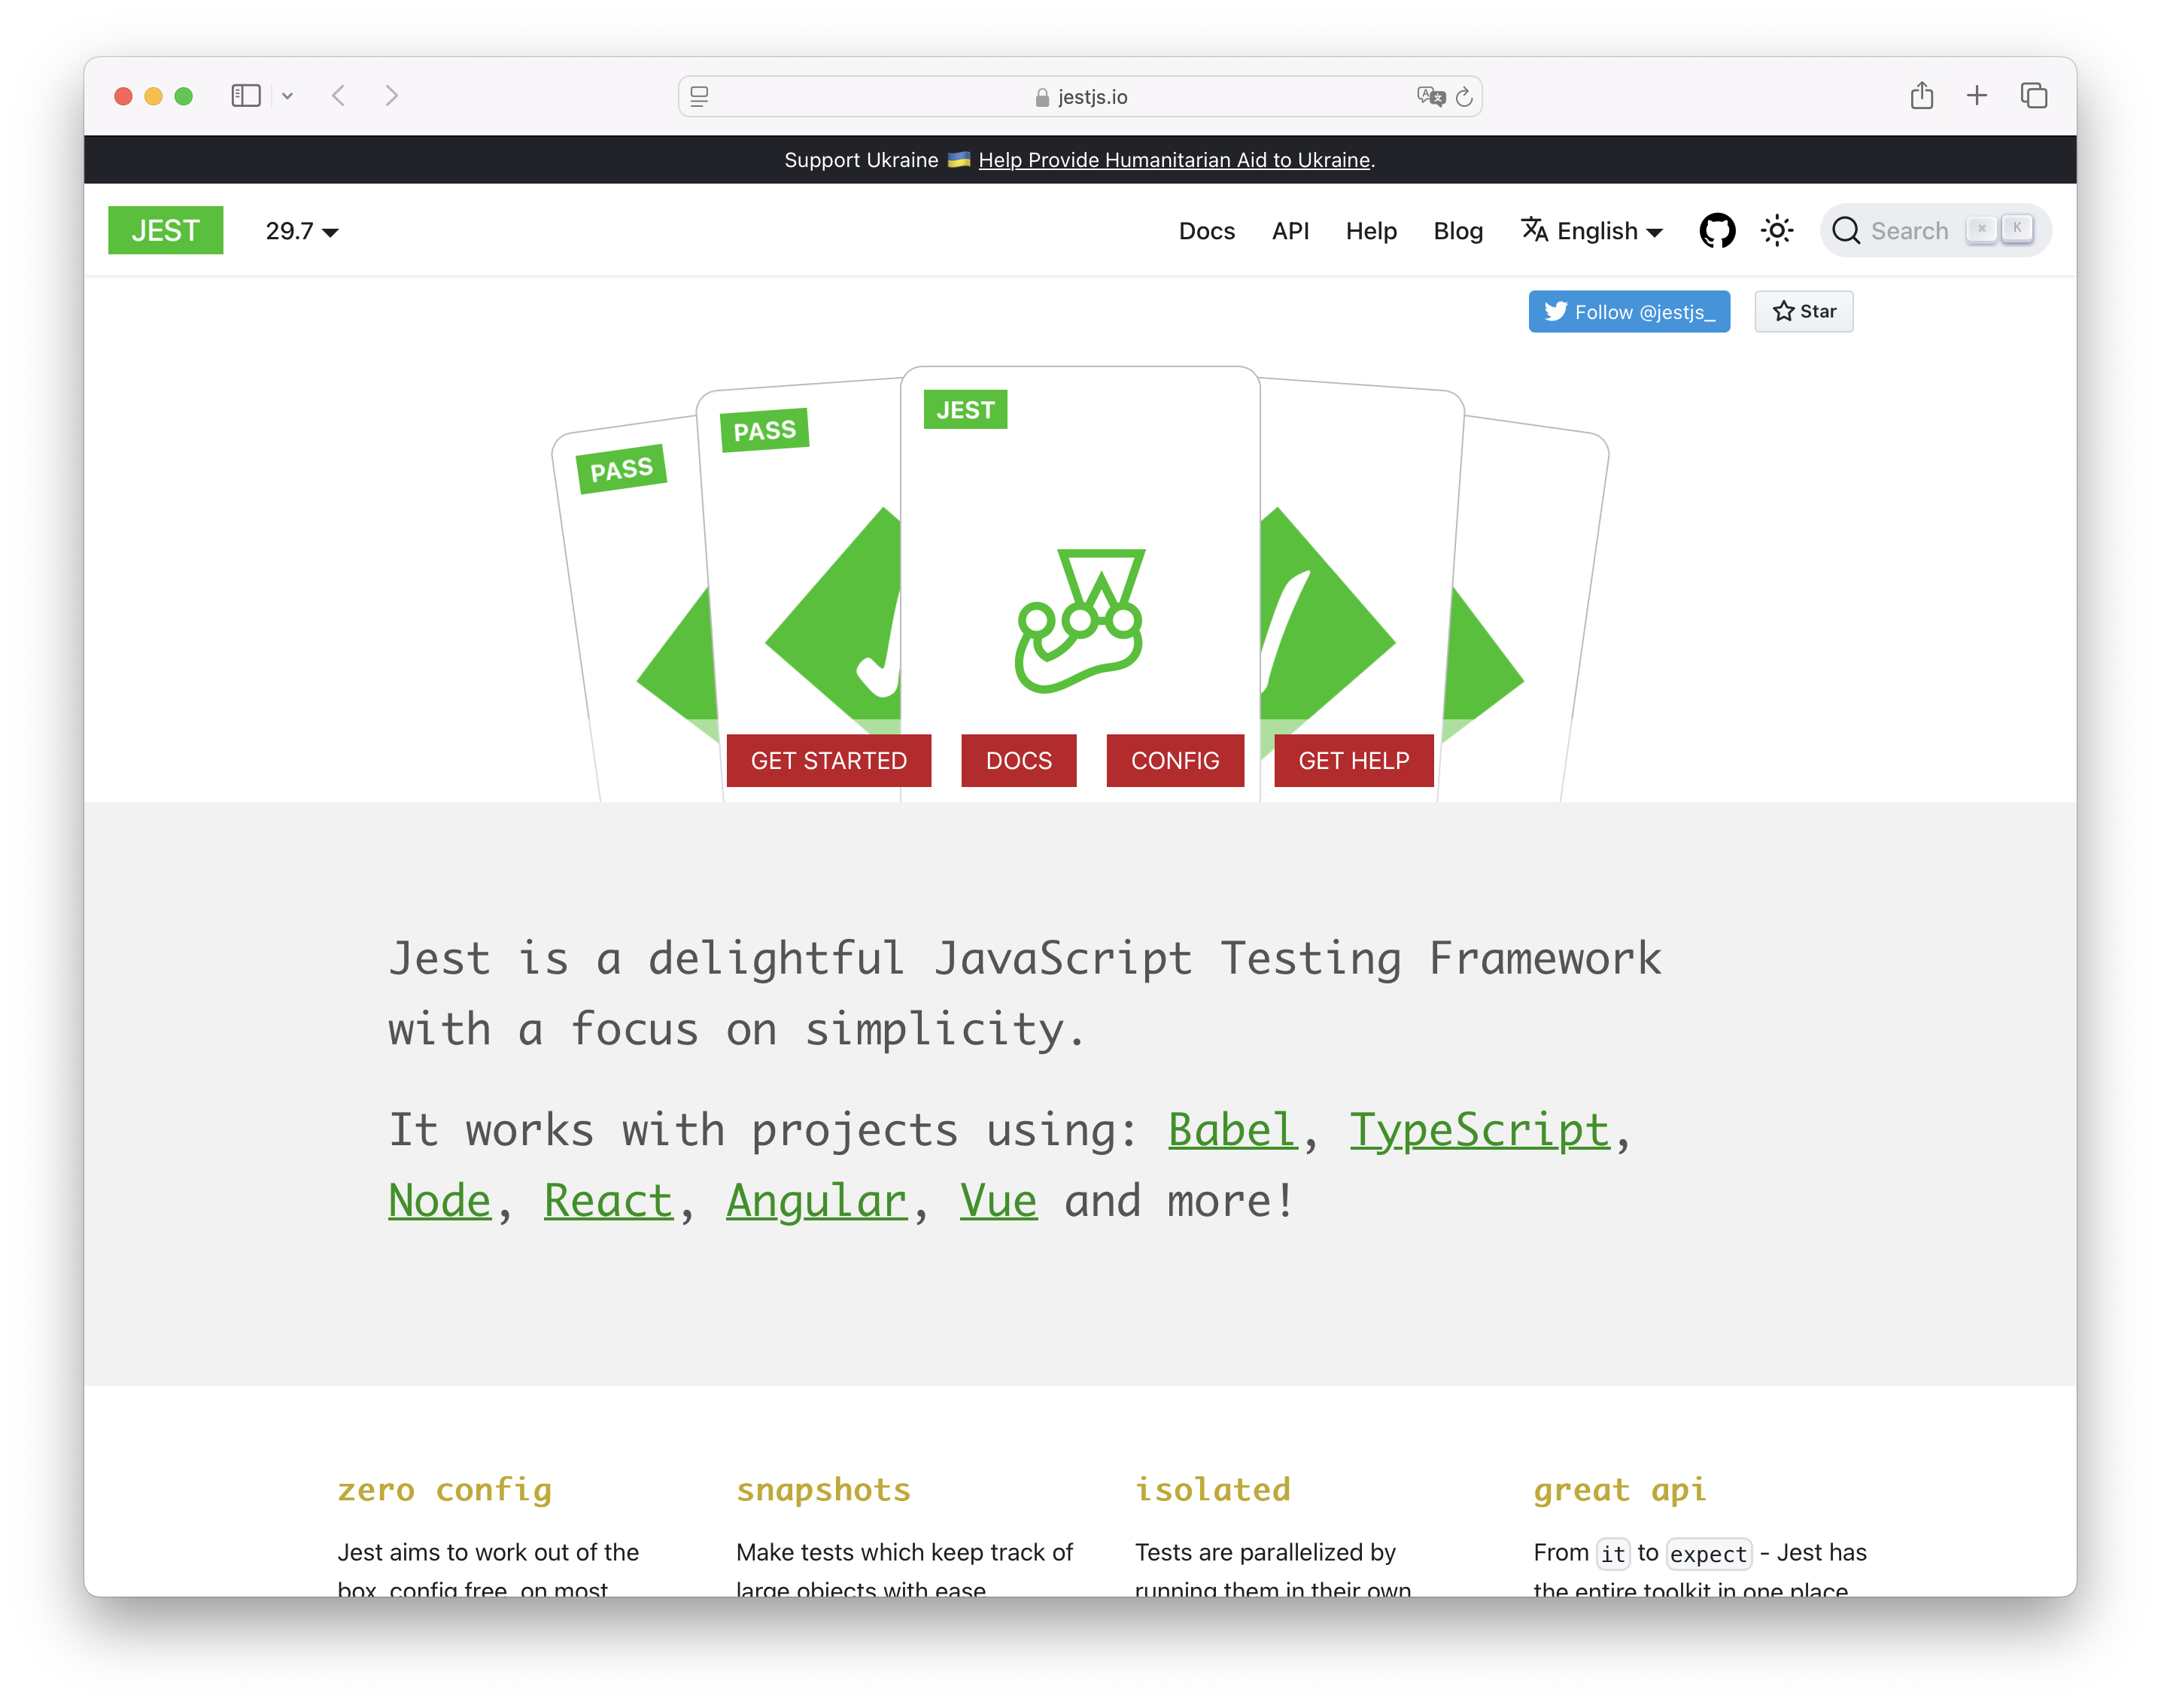2161x1708 pixels.
Task: Show the tab overview icon
Action: pos(2033,96)
